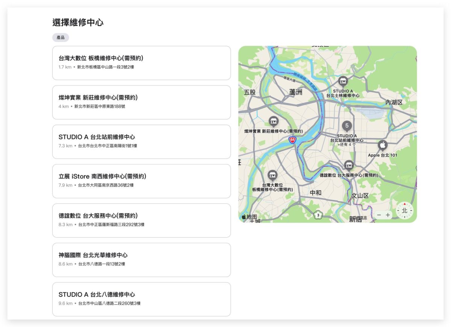Select 台灣大數位 板橋維修中心 from the list
Image resolution: width=451 pixels, height=327 pixels.
click(x=142, y=63)
